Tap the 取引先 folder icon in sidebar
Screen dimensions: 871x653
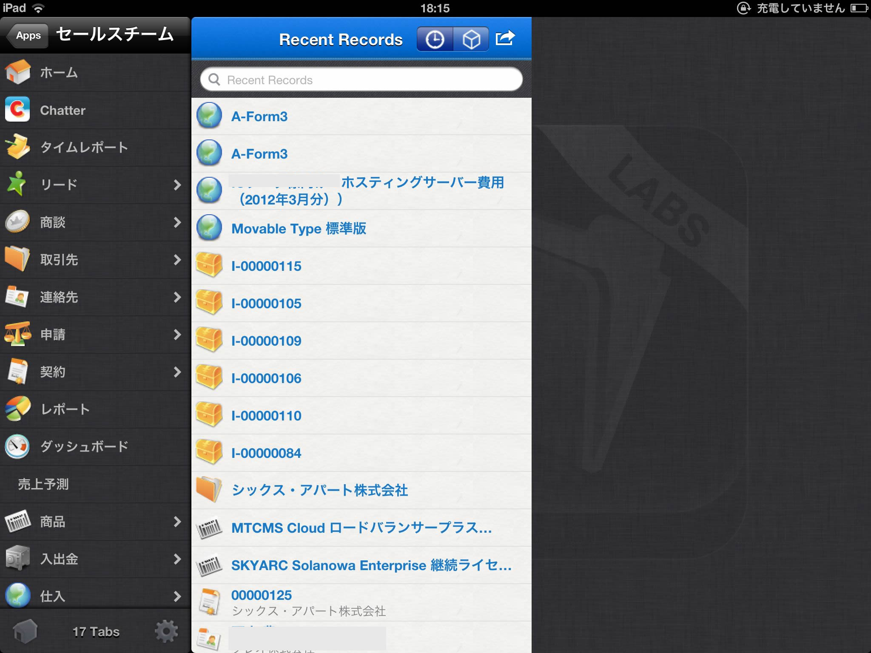coord(17,258)
